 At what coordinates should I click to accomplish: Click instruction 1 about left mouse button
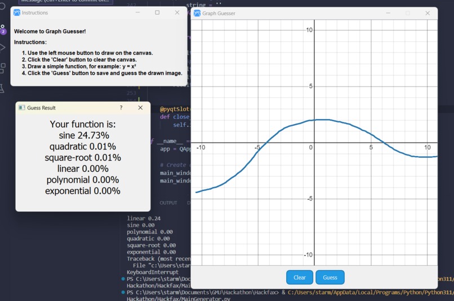87,53
